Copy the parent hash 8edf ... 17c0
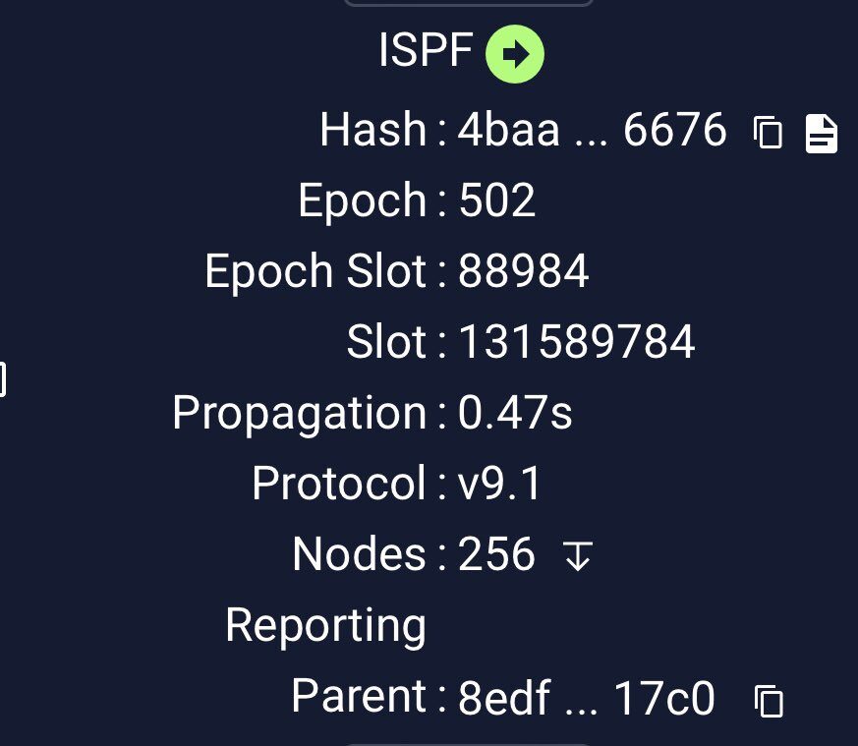 pos(769,701)
